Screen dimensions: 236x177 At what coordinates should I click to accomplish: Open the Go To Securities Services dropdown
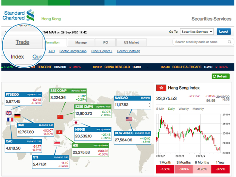pyautogui.click(x=197, y=32)
